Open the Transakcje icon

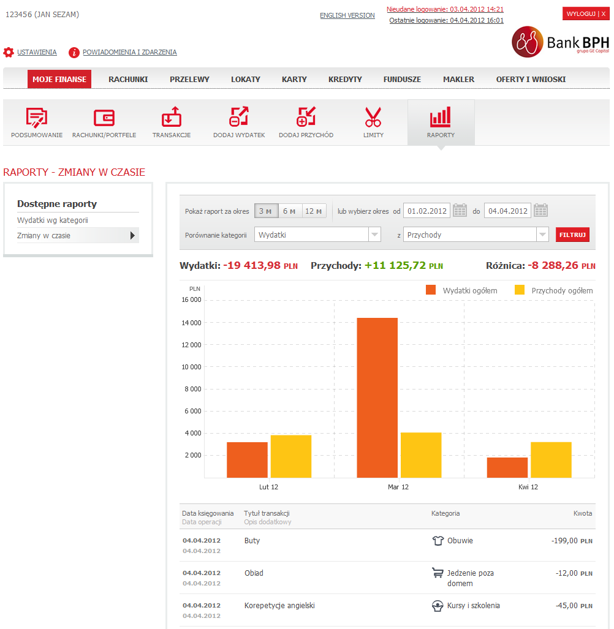(172, 117)
